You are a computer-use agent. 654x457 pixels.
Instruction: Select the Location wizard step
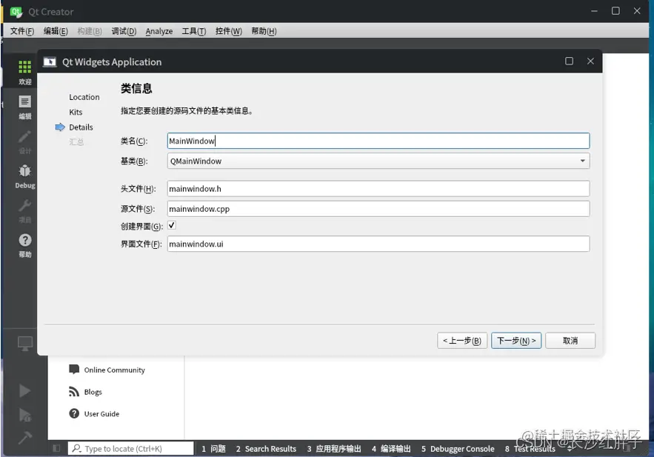click(84, 97)
